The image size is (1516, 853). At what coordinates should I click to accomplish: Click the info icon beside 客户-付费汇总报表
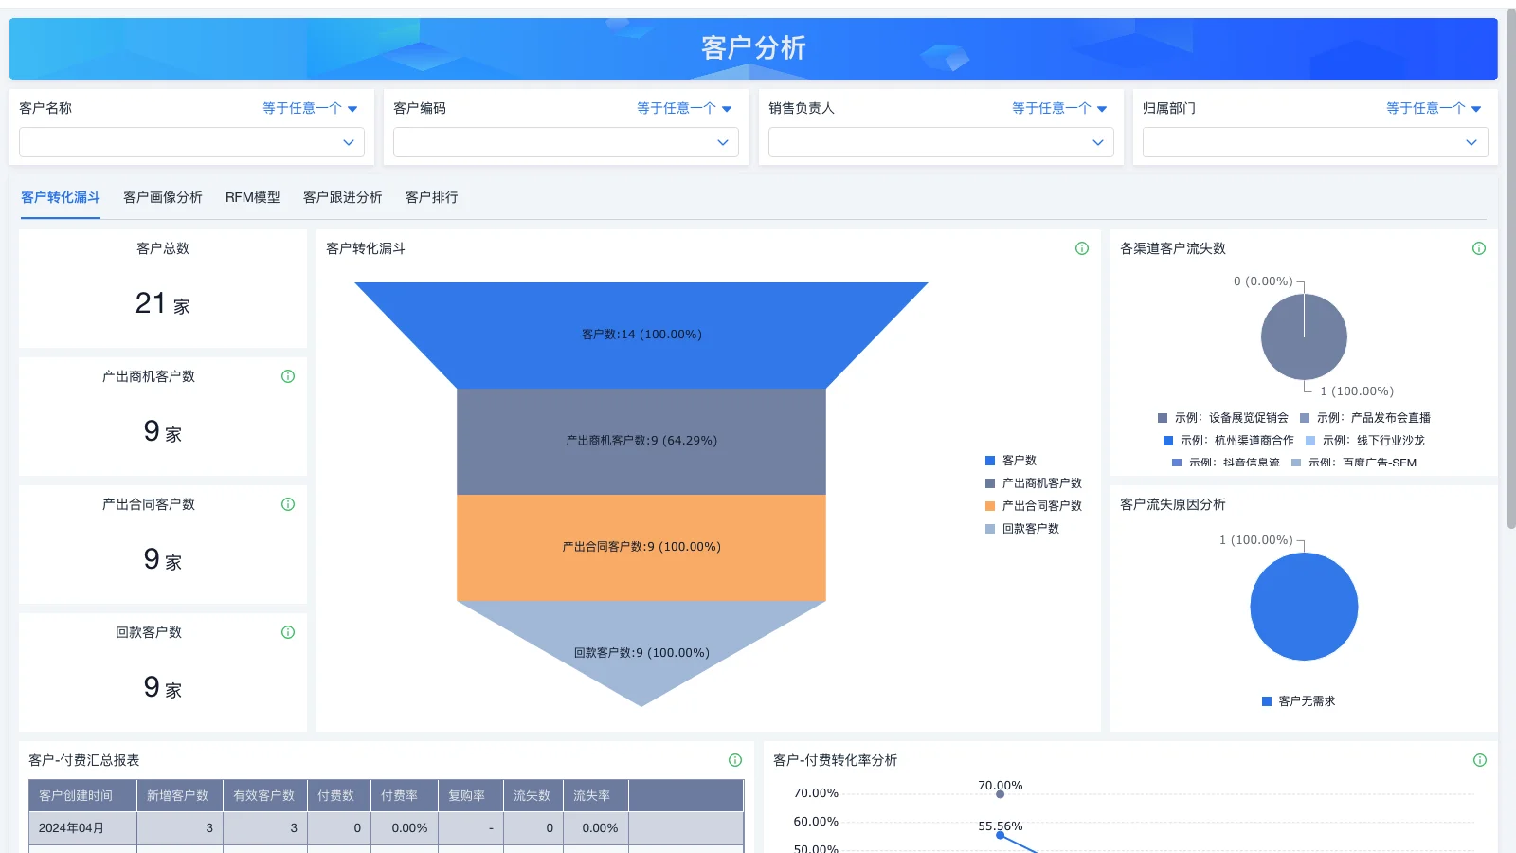(734, 759)
